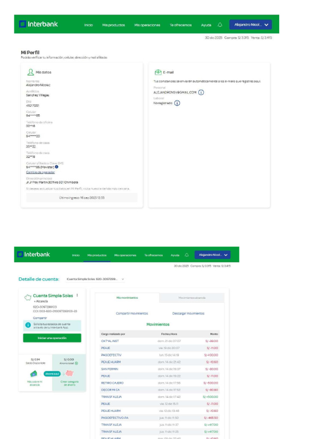Click the info icon in the Solicita tus estados banner
The width and height of the screenshot is (329, 439).
click(28, 325)
